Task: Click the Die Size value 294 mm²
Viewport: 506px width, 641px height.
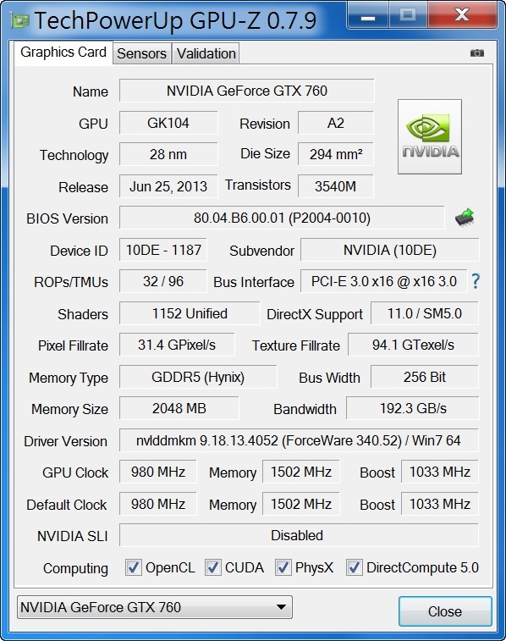Action: pos(336,154)
